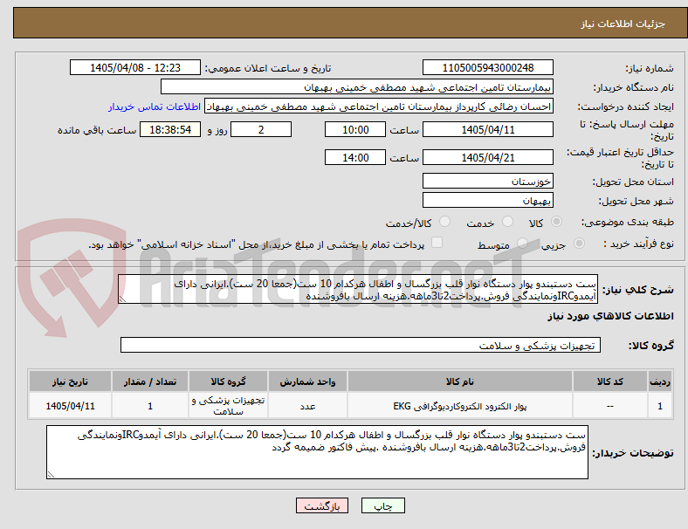Click the جزئیات اطلاعات نیاز page header
Viewport: 688px width, 529px height.
(623, 24)
